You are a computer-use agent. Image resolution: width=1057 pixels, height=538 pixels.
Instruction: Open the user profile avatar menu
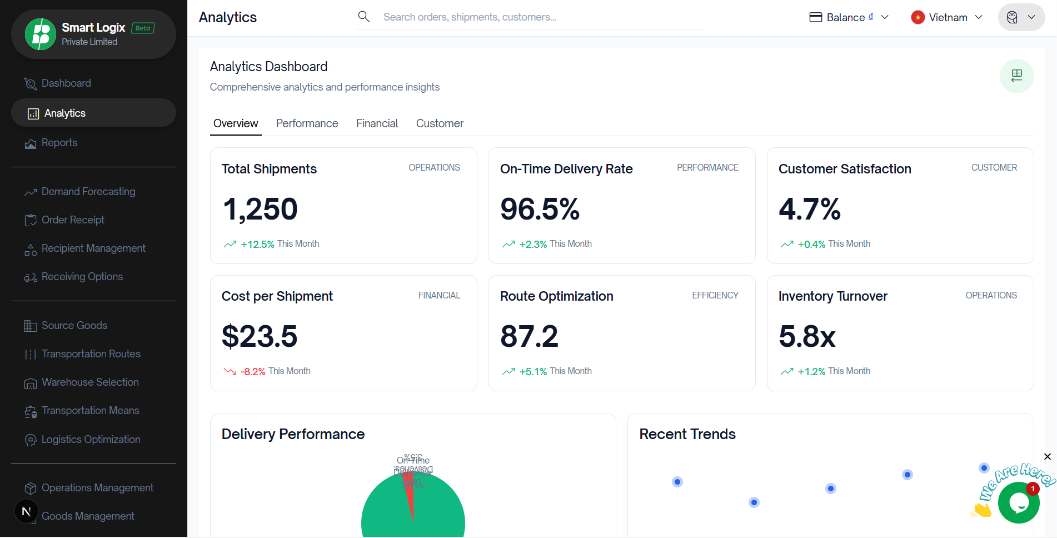click(1021, 17)
